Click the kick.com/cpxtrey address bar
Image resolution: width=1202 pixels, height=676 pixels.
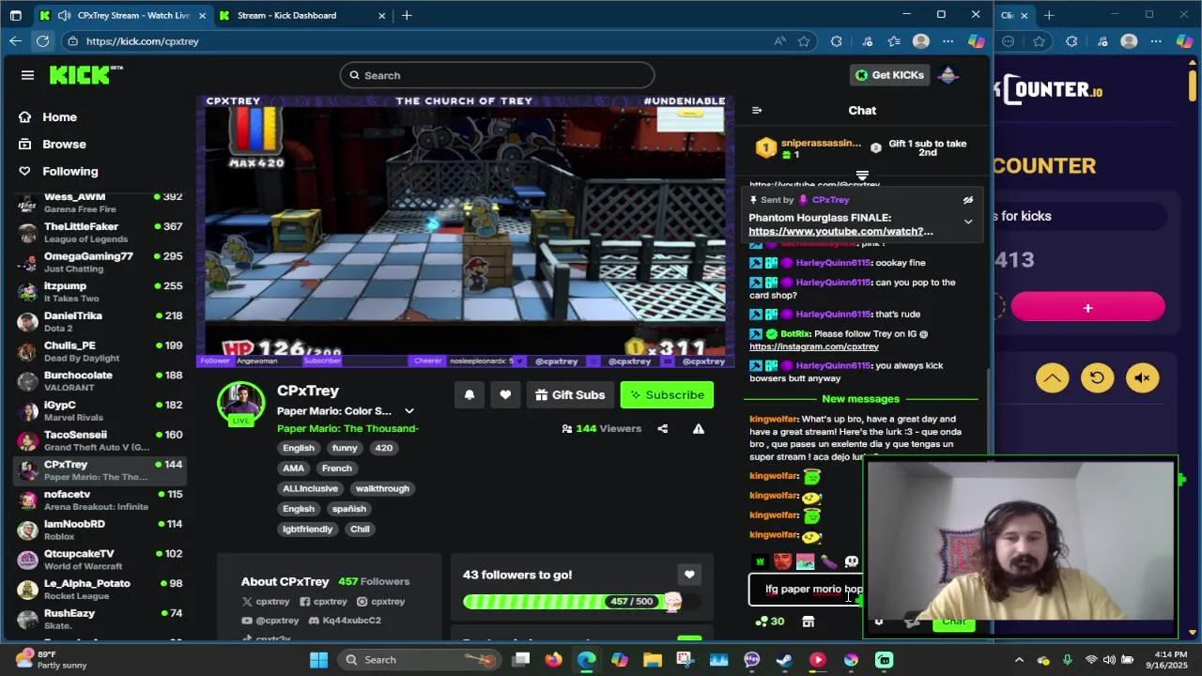coord(413,41)
